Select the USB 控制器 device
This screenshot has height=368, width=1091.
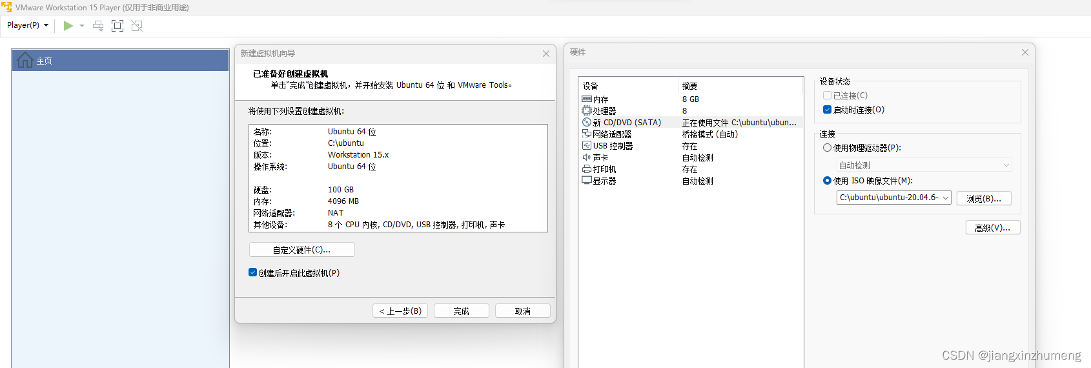691,146
